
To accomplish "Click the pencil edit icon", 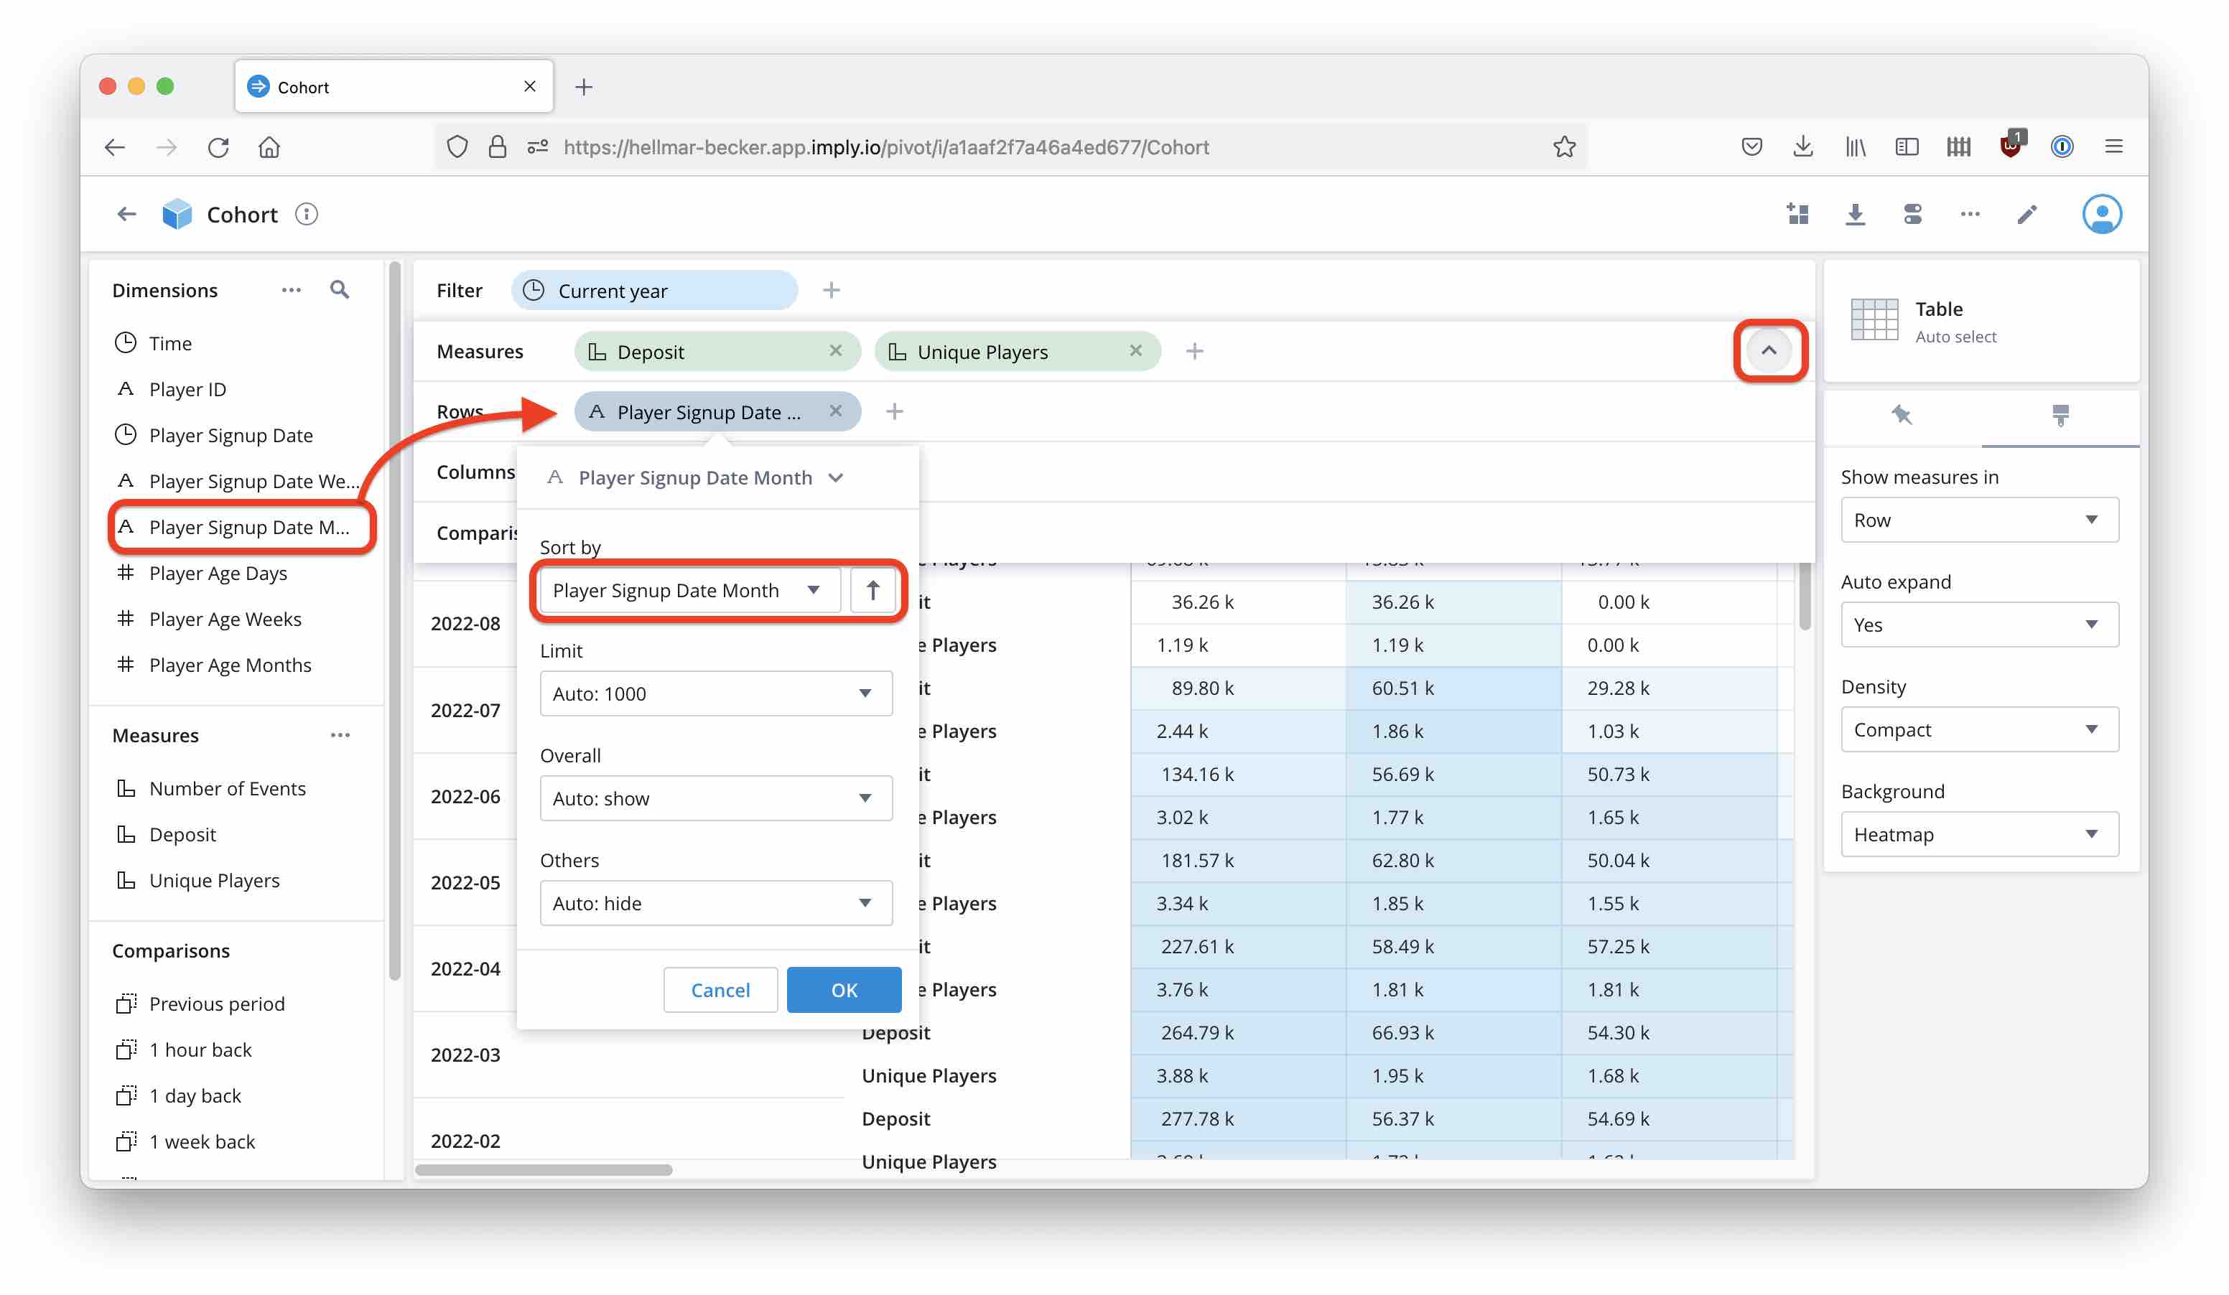I will click(2026, 214).
